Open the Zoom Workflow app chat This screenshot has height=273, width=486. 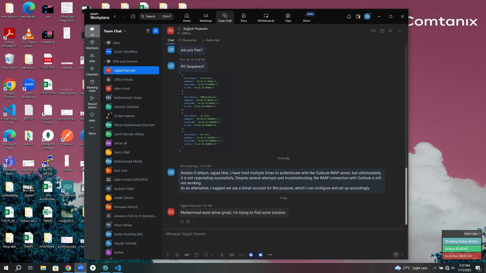[x=131, y=52]
